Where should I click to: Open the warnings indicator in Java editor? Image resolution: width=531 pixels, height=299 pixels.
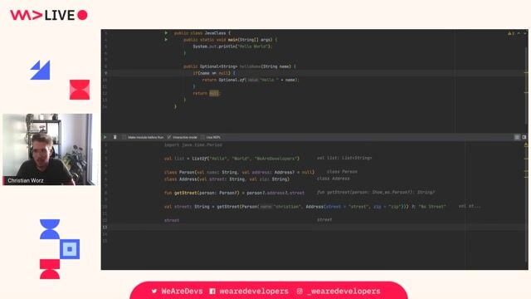click(511, 33)
